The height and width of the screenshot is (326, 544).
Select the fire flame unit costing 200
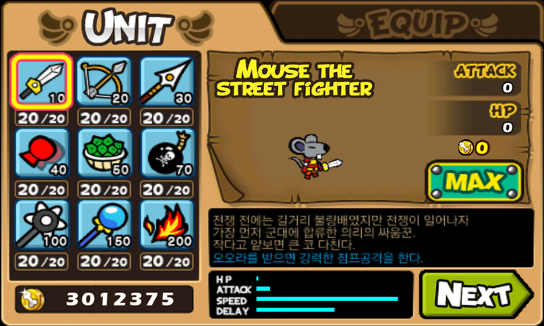pos(167,225)
